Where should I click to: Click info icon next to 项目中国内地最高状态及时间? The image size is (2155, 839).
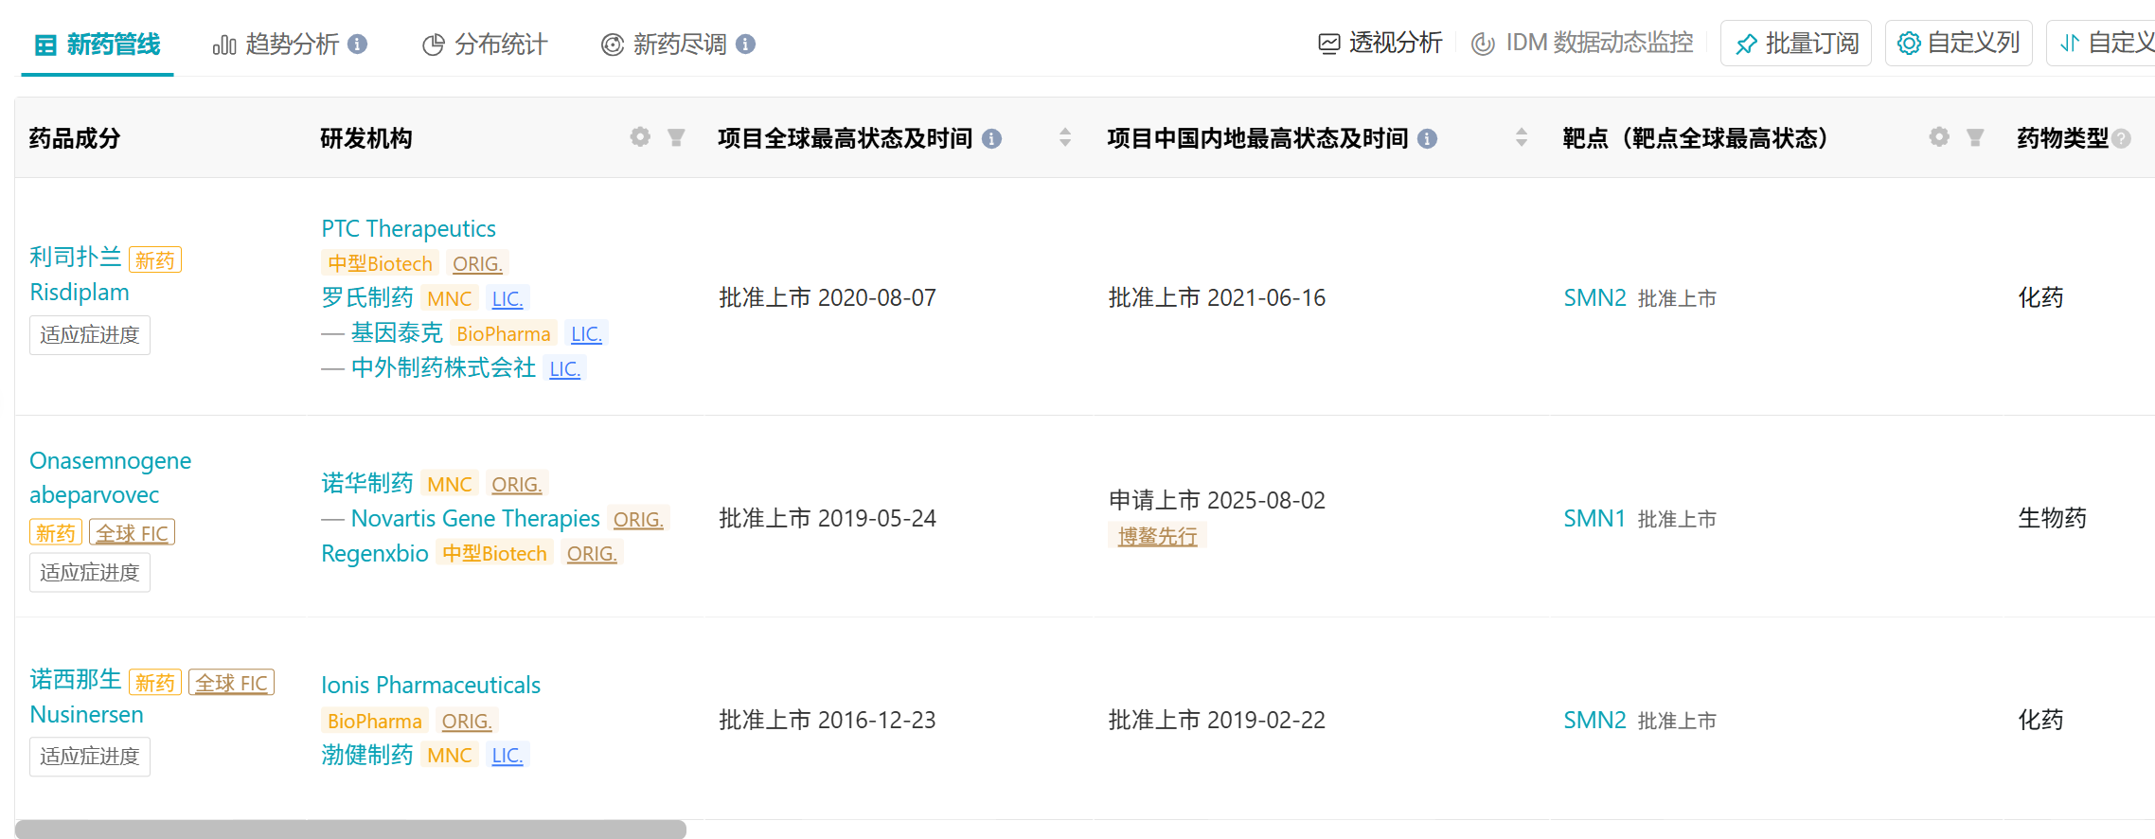pos(1428,139)
